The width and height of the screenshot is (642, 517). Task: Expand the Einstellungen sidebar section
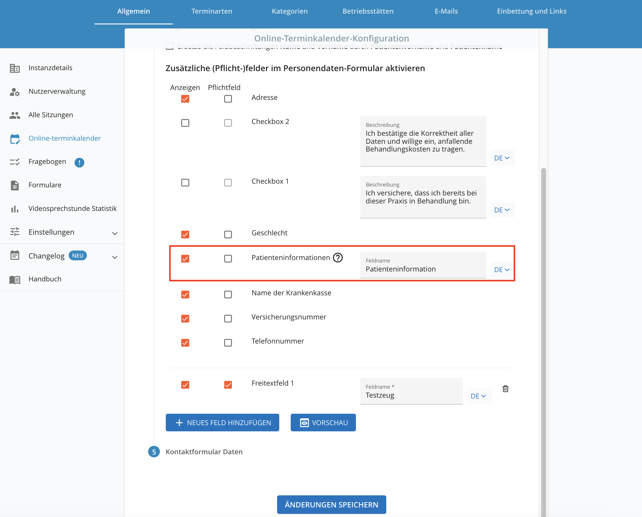click(115, 233)
